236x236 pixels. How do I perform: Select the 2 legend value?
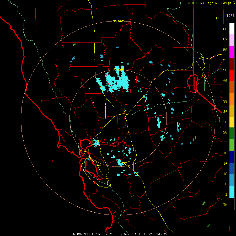click(226, 195)
